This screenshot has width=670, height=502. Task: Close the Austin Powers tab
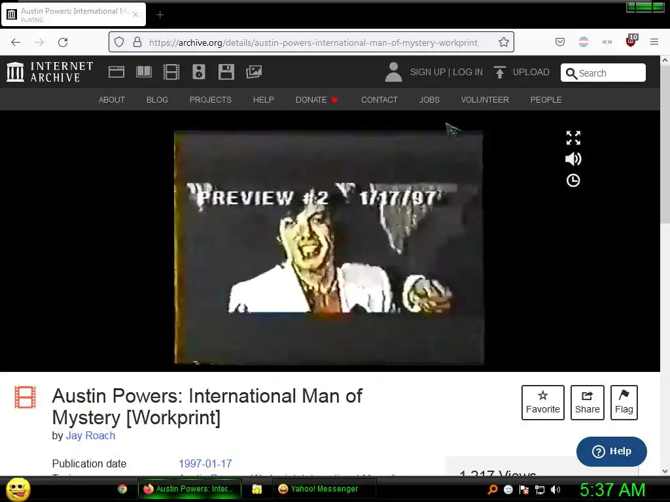point(135,14)
